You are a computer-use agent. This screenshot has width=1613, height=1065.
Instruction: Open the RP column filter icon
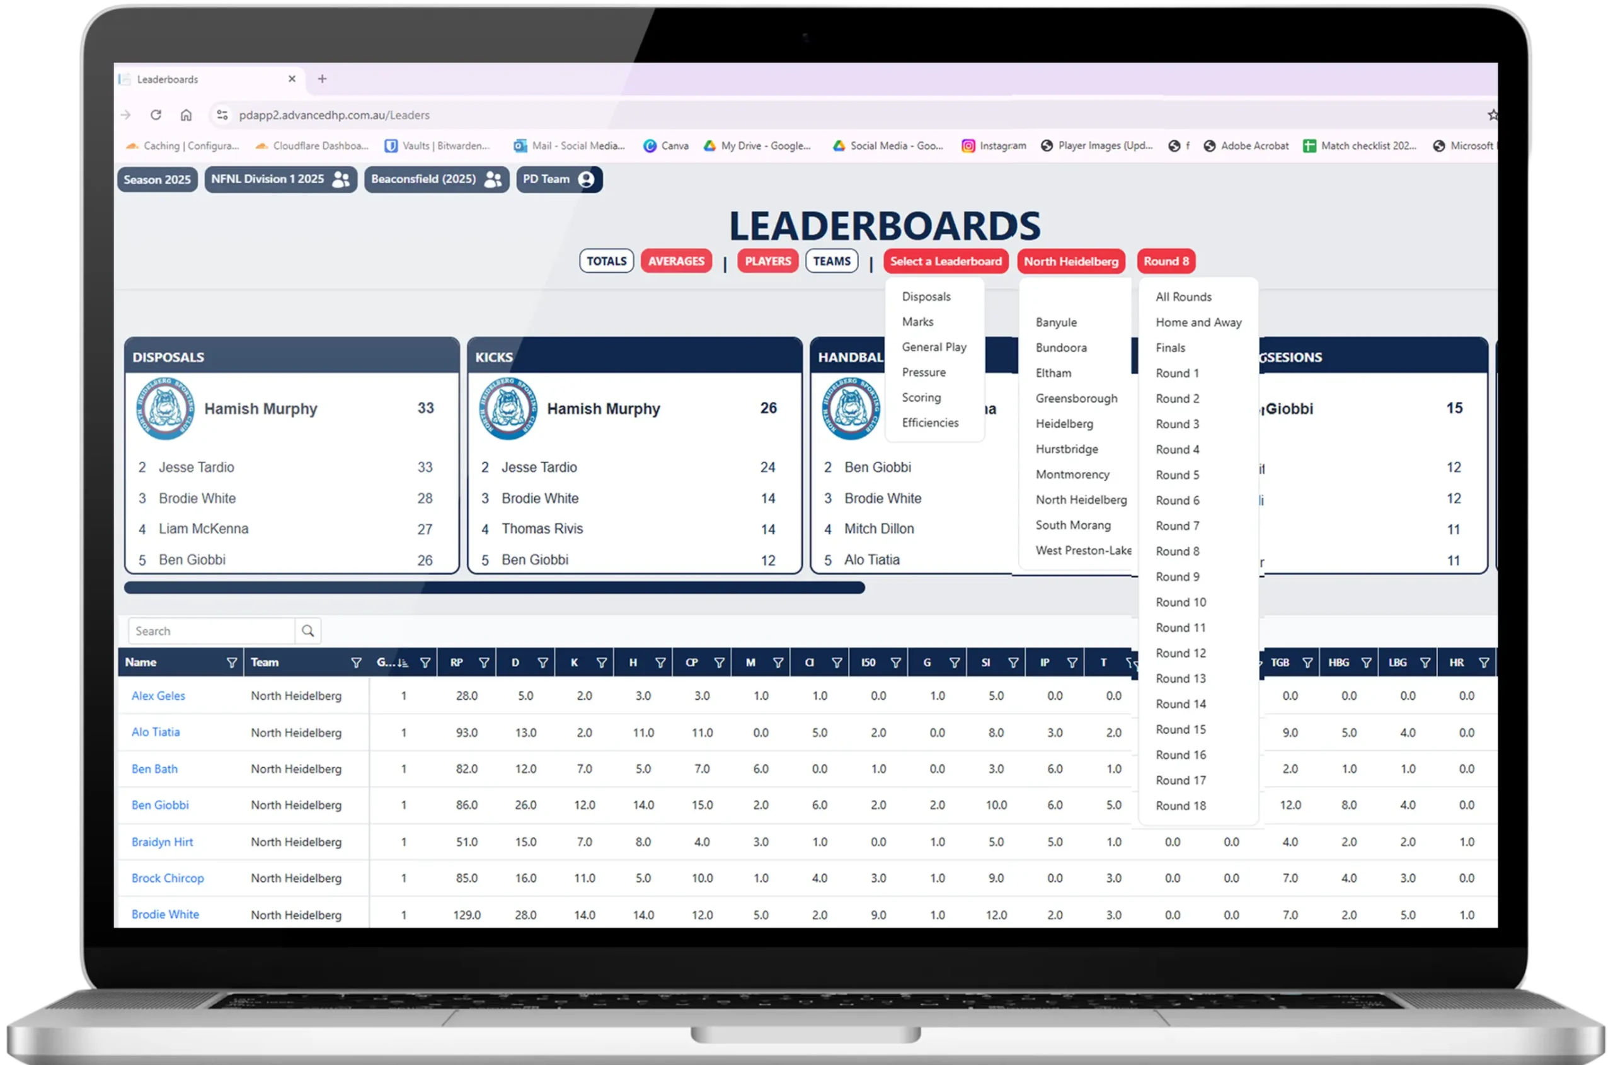(484, 663)
